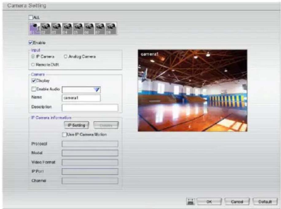Open the on-screen keyboard icon
The height and width of the screenshot is (209, 281).
coord(190,202)
